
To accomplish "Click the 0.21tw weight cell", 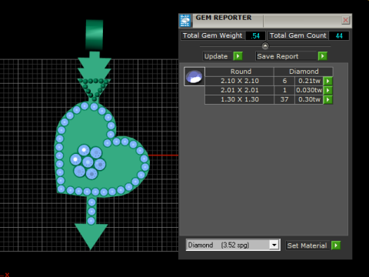I will [x=309, y=81].
